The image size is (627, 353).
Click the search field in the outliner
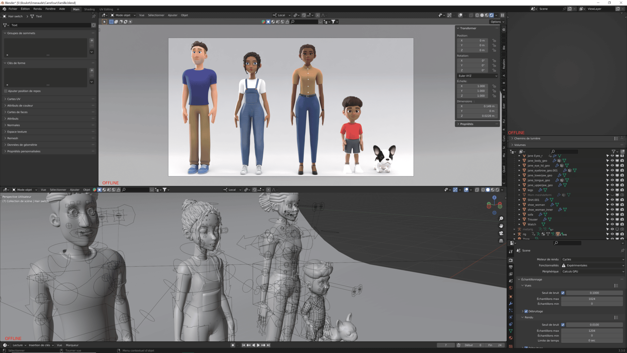[564, 151]
